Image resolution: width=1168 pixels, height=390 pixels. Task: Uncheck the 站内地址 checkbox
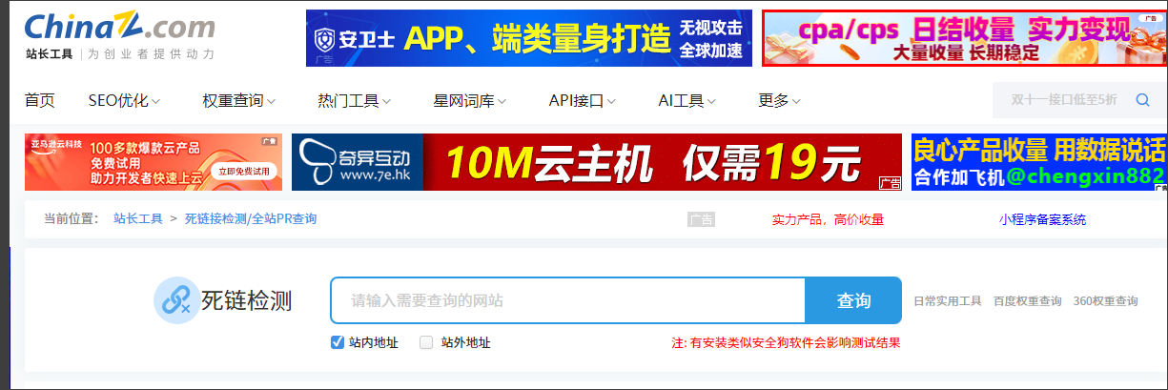[x=337, y=342]
